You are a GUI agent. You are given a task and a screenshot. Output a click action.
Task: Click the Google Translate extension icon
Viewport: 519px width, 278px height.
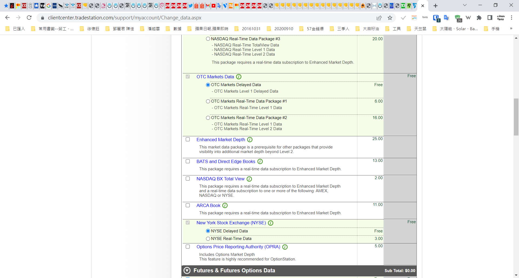click(x=447, y=18)
